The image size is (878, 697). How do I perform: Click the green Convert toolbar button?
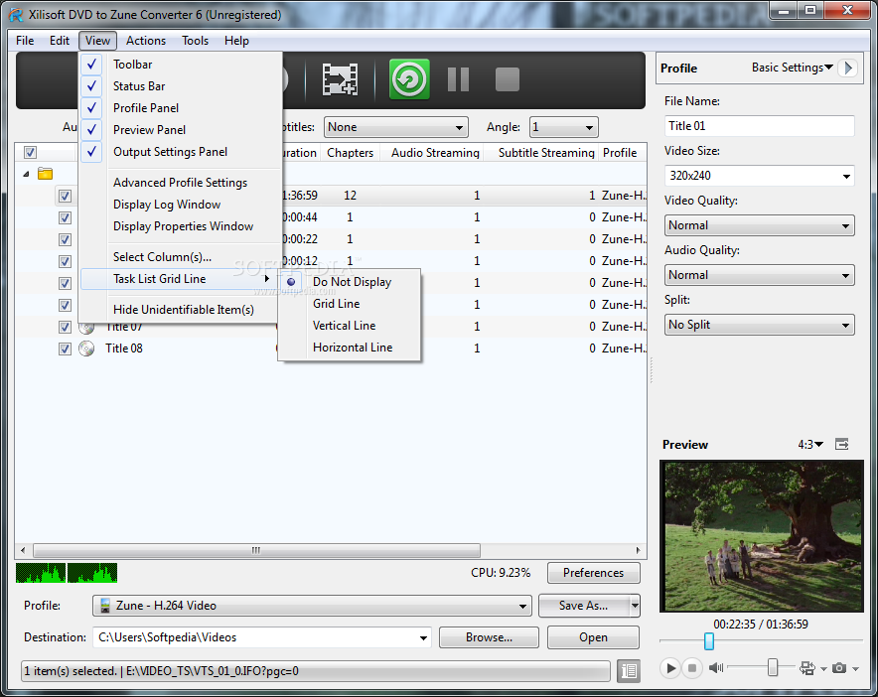coord(409,79)
